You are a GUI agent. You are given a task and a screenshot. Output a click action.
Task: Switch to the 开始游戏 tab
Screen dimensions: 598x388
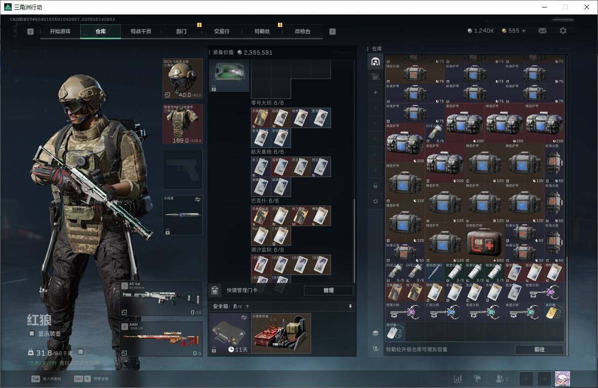point(60,31)
